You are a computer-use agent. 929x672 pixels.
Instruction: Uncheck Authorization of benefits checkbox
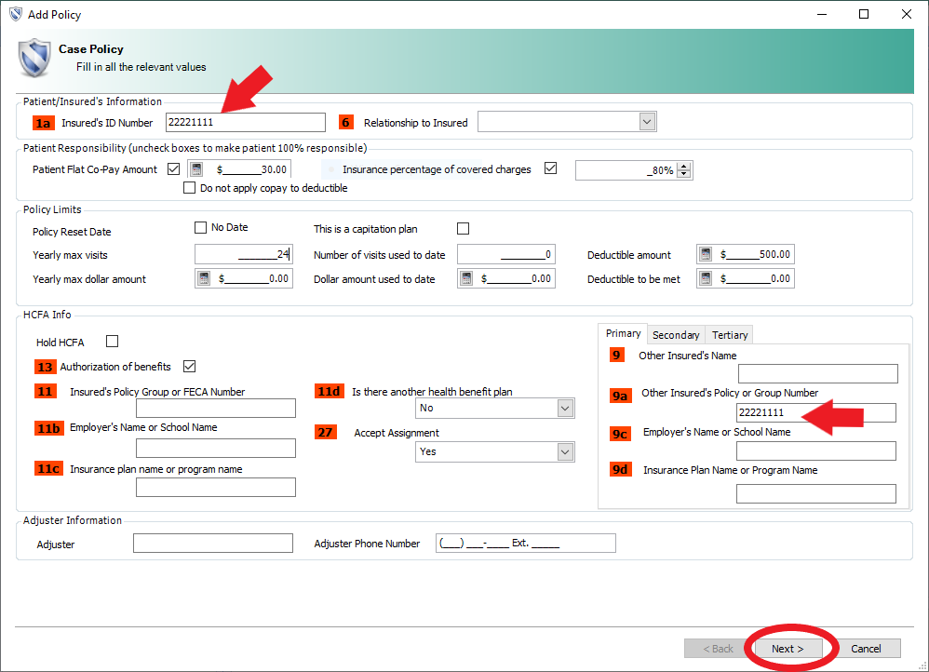(x=191, y=366)
